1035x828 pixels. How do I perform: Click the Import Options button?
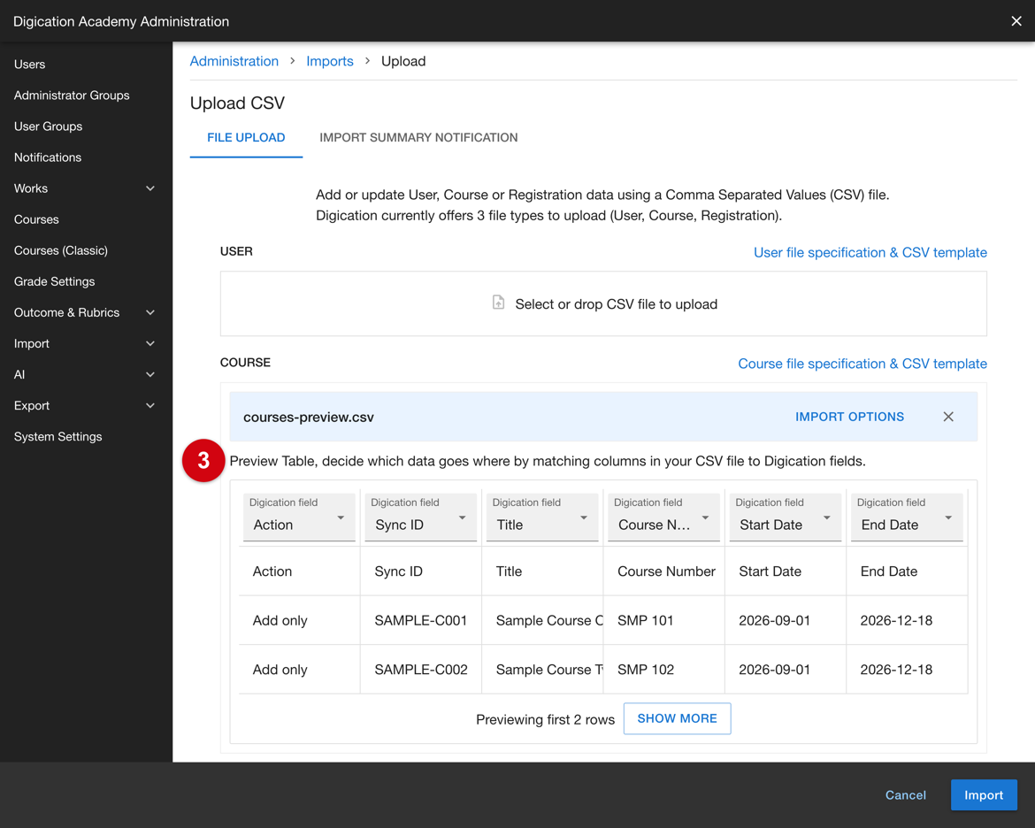849,417
